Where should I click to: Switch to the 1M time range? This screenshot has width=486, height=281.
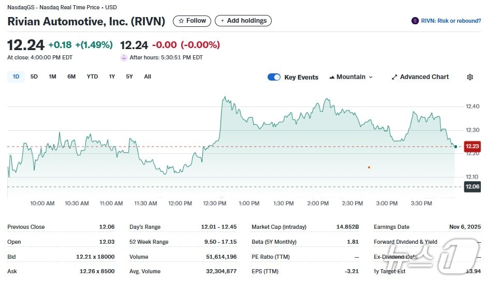(x=52, y=76)
